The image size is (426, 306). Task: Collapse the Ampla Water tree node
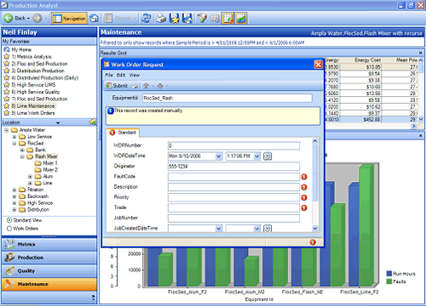(x=6, y=130)
